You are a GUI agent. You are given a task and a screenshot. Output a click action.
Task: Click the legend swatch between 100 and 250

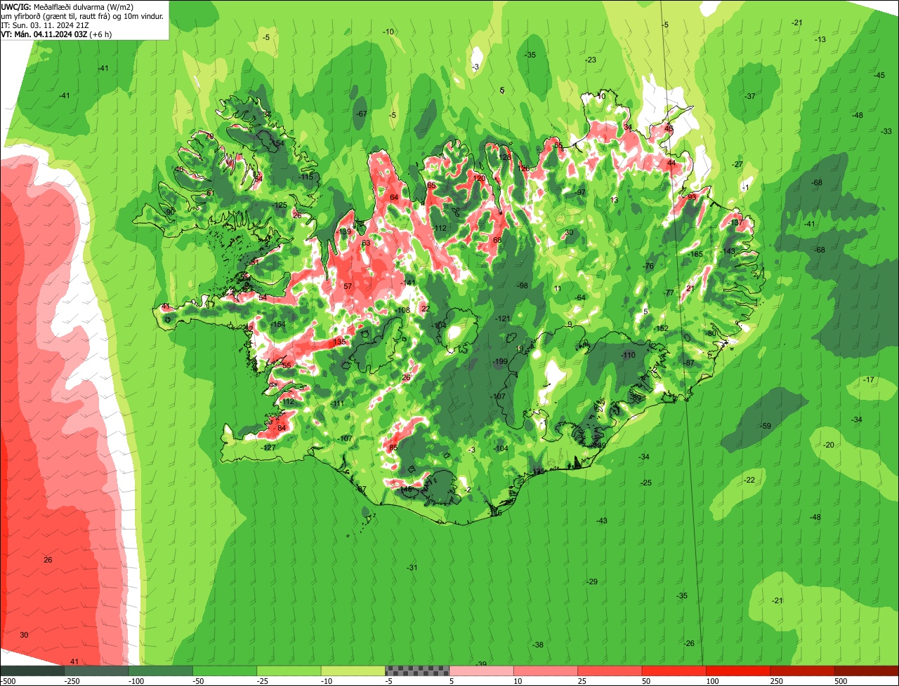point(738,671)
